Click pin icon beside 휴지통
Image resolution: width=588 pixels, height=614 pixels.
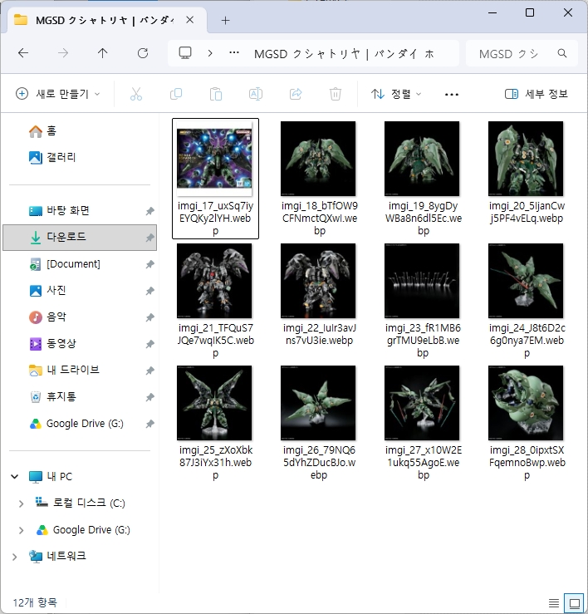click(x=149, y=397)
